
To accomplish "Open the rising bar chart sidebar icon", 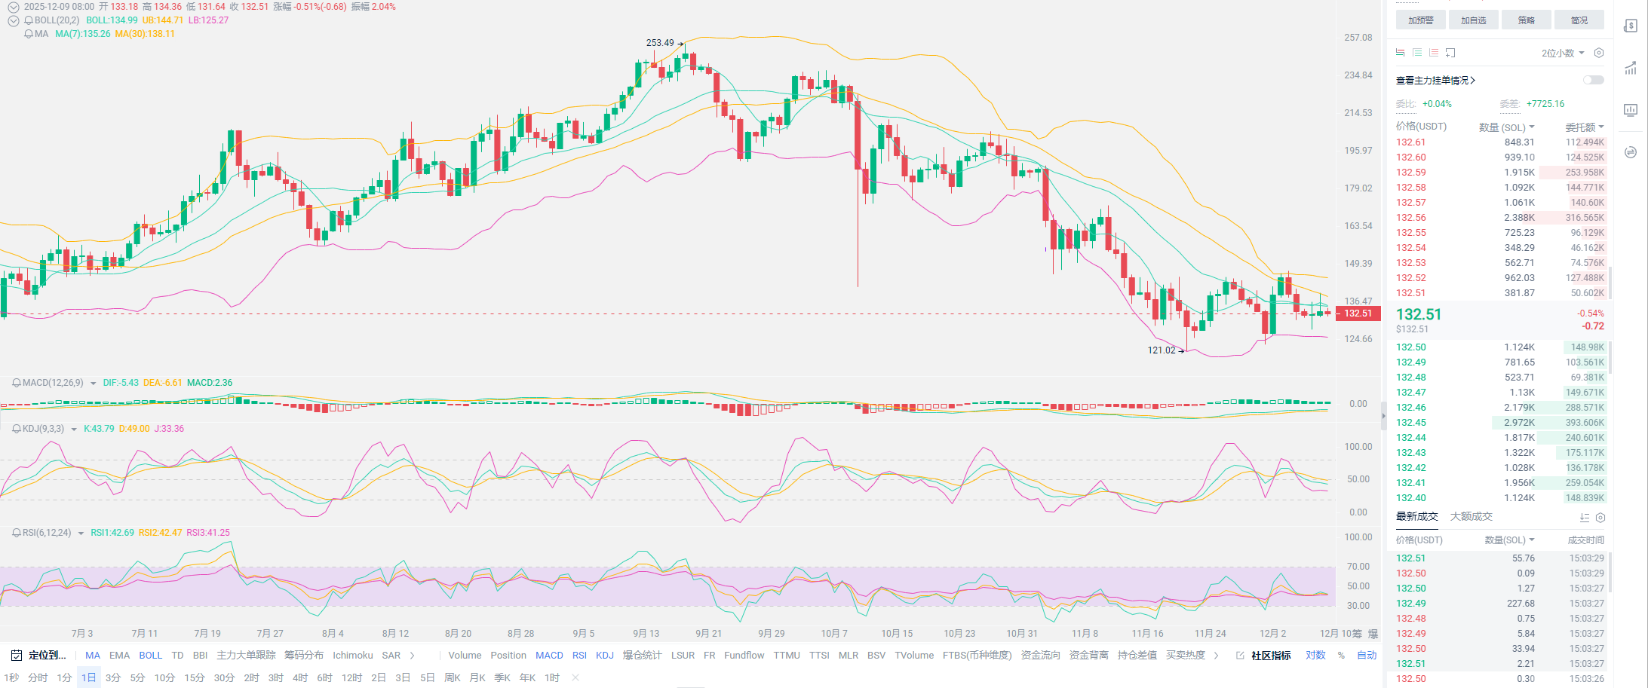I will click(1631, 68).
